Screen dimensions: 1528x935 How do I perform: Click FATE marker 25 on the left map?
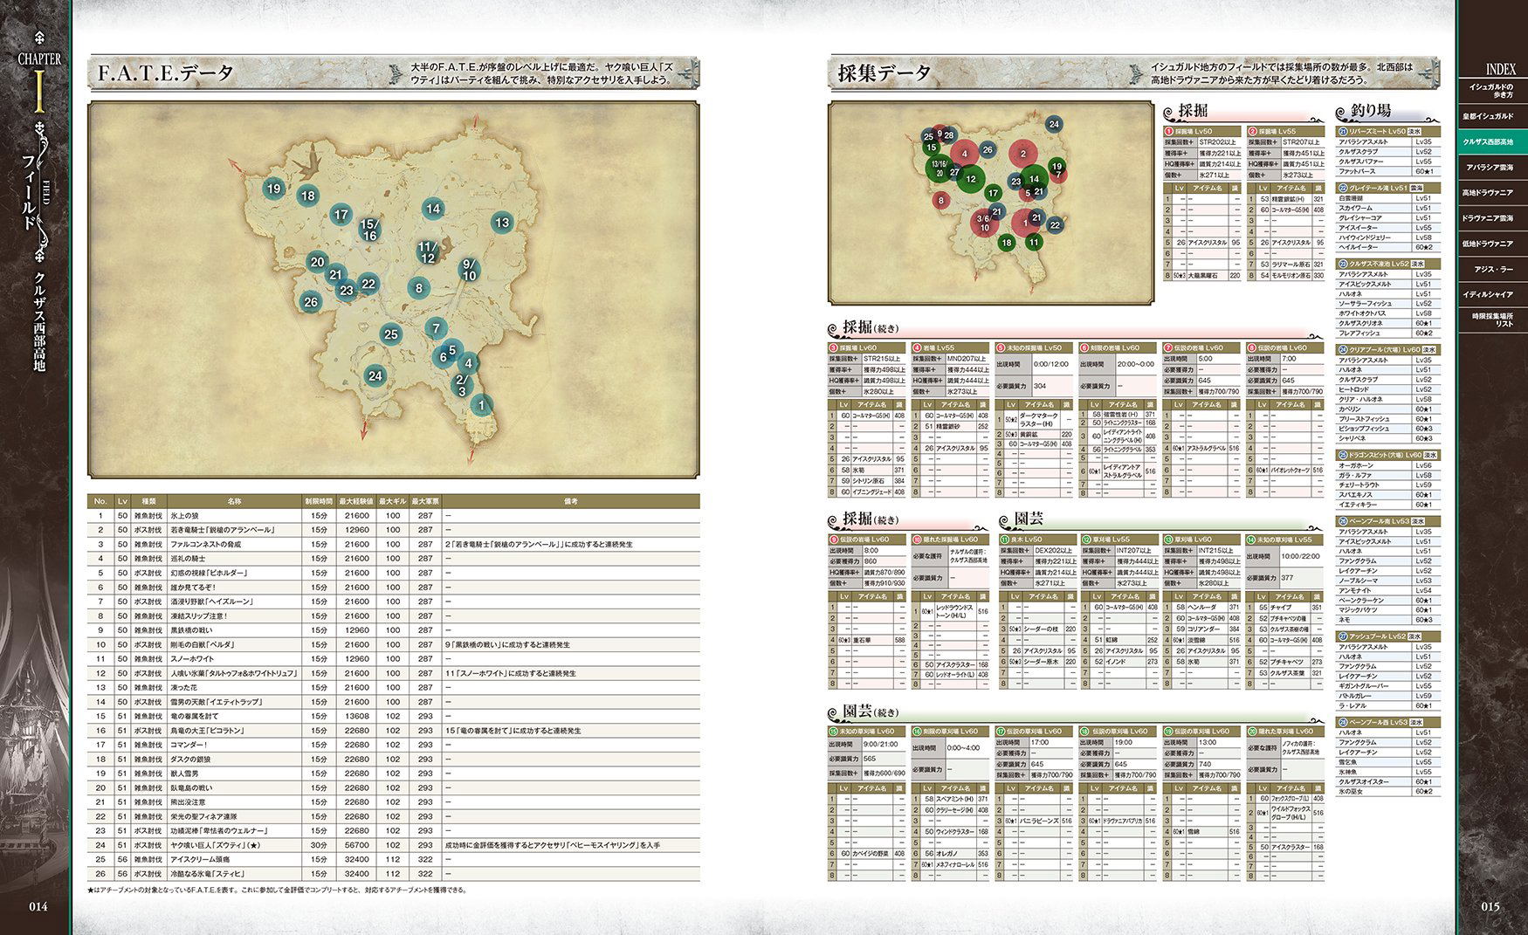point(390,334)
